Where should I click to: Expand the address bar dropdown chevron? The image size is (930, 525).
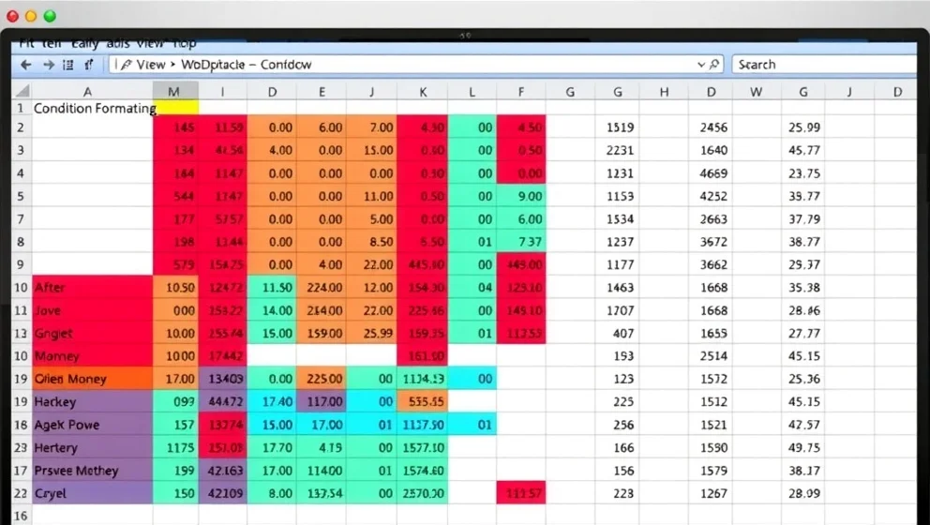click(700, 65)
